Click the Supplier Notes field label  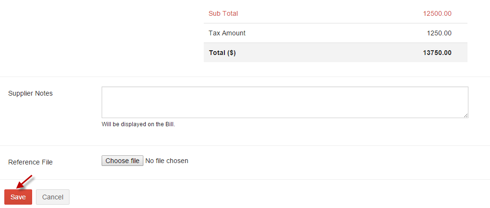(30, 93)
